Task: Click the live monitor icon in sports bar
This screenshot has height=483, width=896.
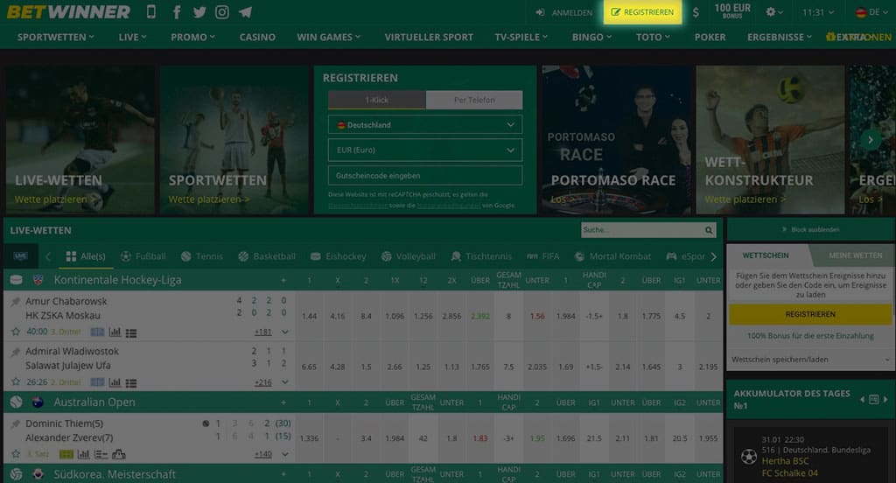Action: click(21, 256)
